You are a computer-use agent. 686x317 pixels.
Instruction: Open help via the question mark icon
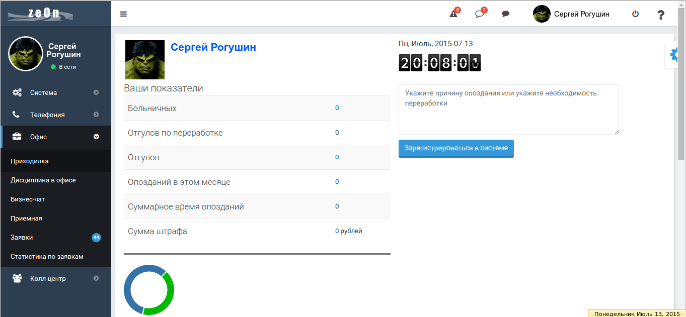[x=660, y=15]
